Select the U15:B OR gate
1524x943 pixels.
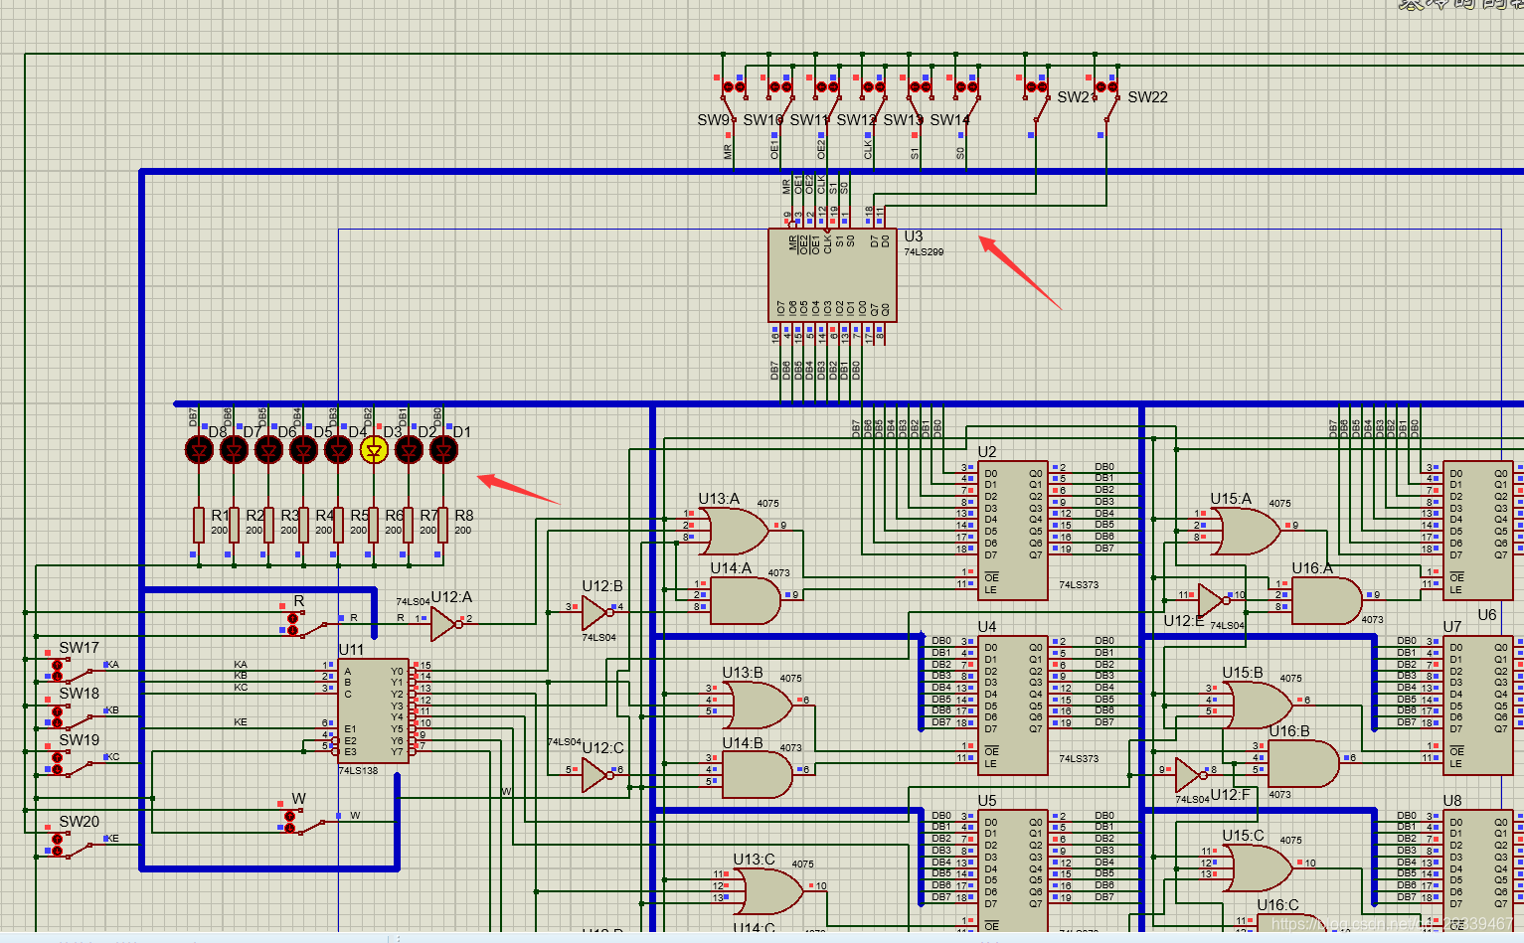1259,706
